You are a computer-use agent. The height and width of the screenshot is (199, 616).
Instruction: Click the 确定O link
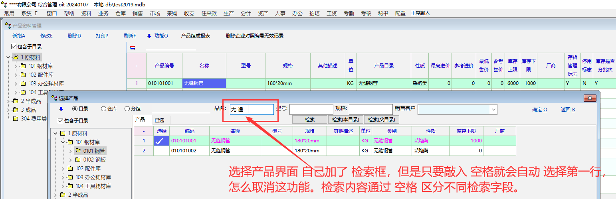point(539,110)
